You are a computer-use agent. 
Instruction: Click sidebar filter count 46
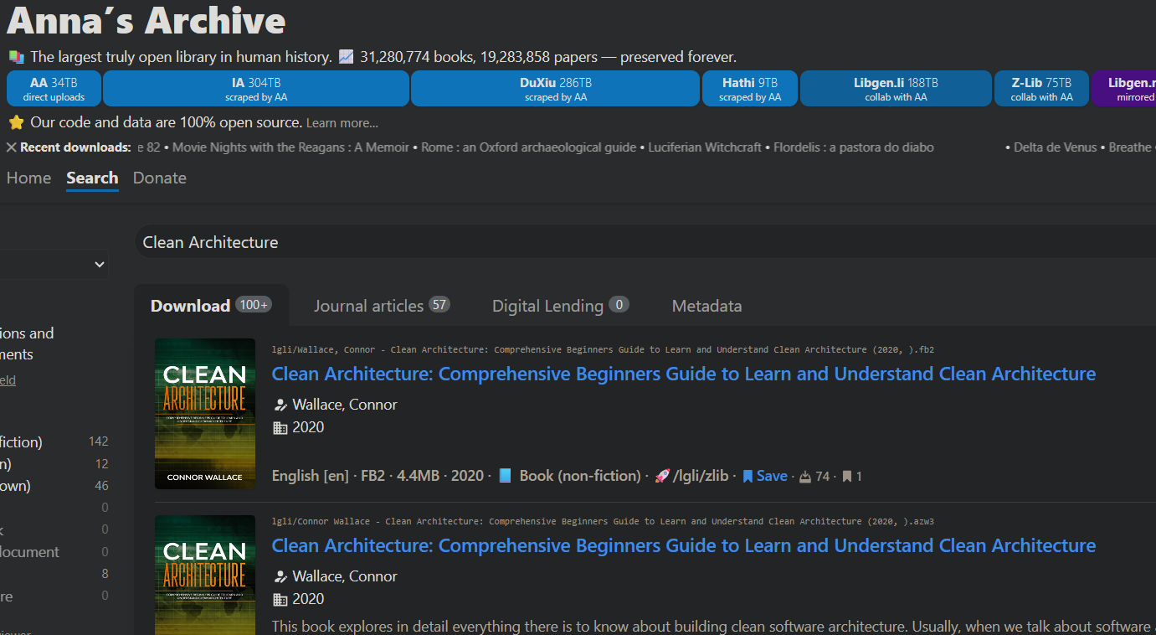[101, 486]
